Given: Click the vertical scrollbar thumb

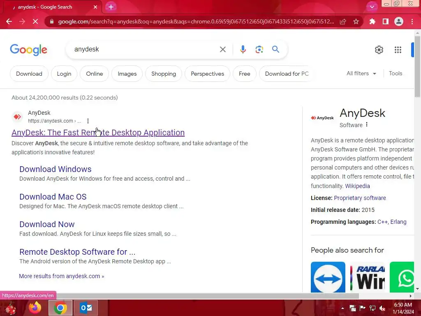Looking at the screenshot, I should click(x=417, y=66).
